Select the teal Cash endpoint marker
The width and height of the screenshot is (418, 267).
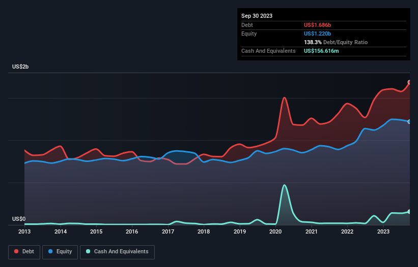pyautogui.click(x=409, y=212)
